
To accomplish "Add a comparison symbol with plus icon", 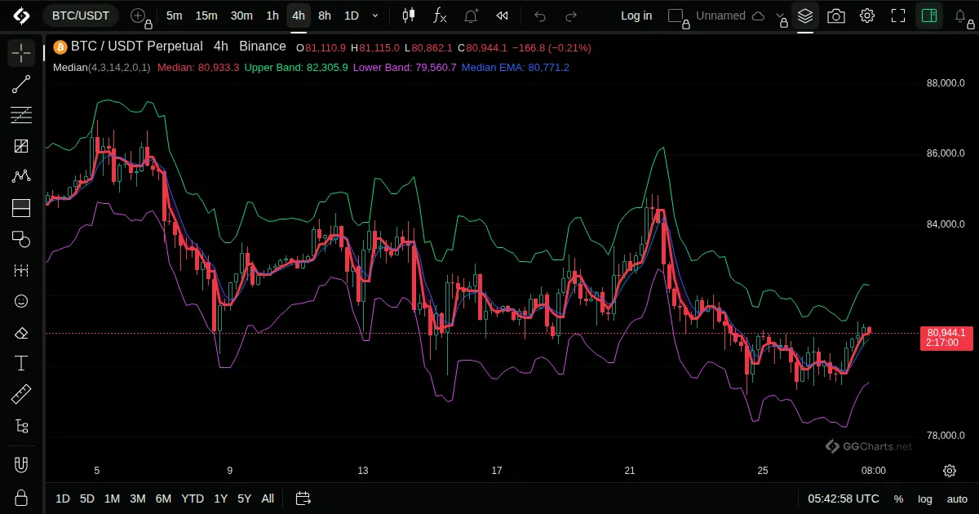I will (138, 16).
